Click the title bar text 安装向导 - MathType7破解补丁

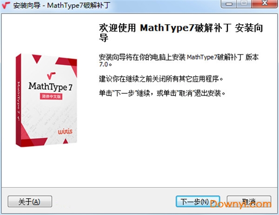click(x=62, y=5)
